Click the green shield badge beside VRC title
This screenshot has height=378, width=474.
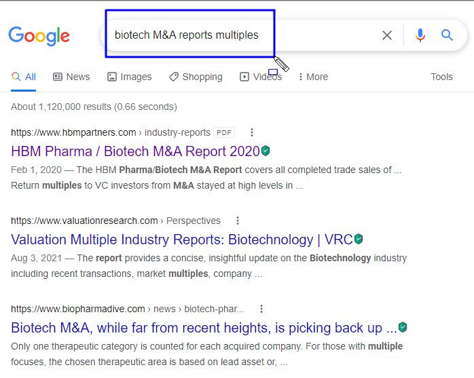coord(359,239)
